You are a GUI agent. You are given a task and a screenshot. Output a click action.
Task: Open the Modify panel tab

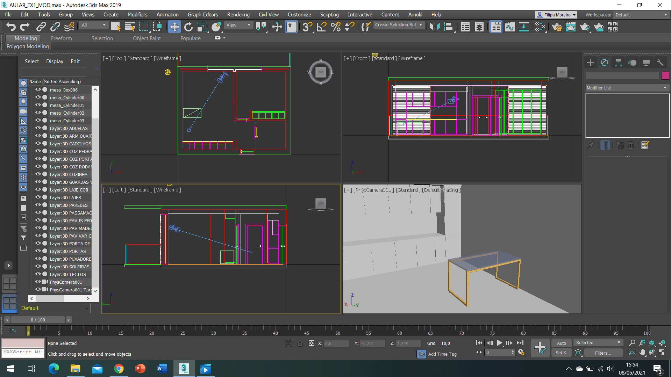pyautogui.click(x=604, y=63)
